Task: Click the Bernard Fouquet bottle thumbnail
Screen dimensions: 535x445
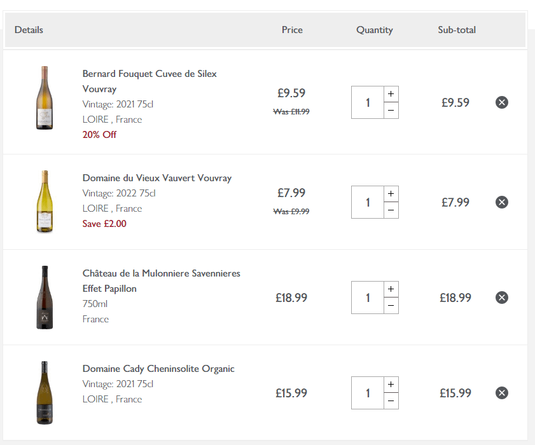Action: point(44,98)
